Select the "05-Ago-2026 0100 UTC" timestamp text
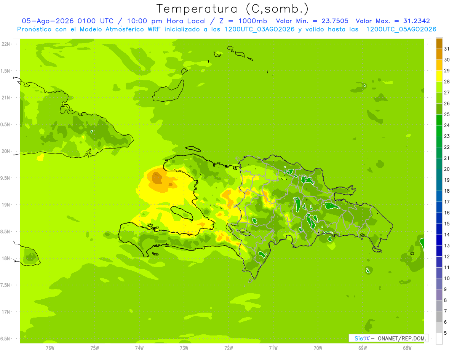457x353 pixels. pyautogui.click(x=67, y=21)
